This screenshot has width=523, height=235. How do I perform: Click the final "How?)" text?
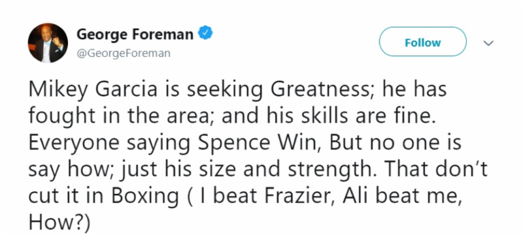pyautogui.click(x=59, y=224)
